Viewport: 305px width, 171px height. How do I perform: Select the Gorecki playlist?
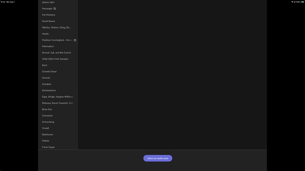click(x=46, y=78)
